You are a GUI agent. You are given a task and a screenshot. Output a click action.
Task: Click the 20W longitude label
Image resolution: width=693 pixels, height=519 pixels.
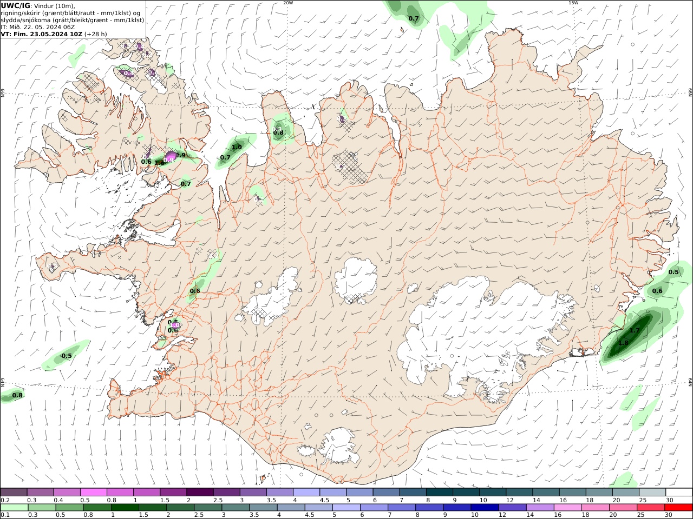[x=289, y=3]
